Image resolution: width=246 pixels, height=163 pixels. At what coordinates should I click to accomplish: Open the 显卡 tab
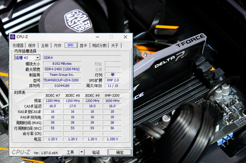pos(83,45)
